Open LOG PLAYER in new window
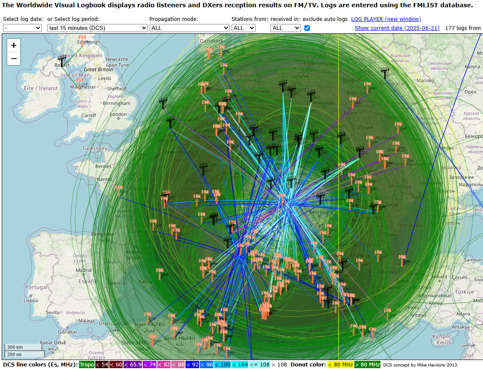483x369 pixels. (x=386, y=19)
